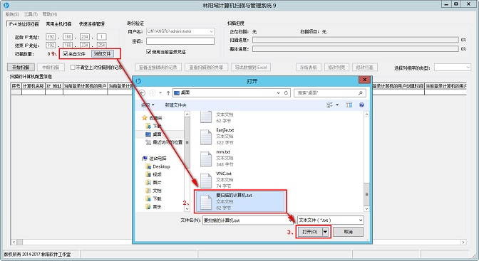Toggle the preview pane icon

pyautogui.click(x=349, y=105)
